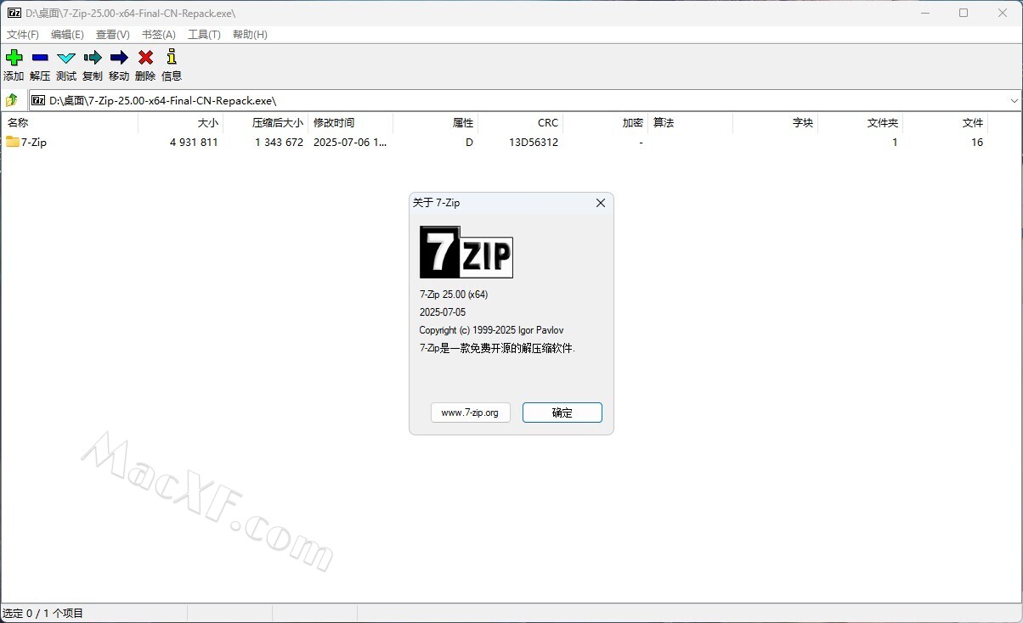Click status bar text 选定 0 / 1 个项目
Screen dimensions: 1023x623
43,613
